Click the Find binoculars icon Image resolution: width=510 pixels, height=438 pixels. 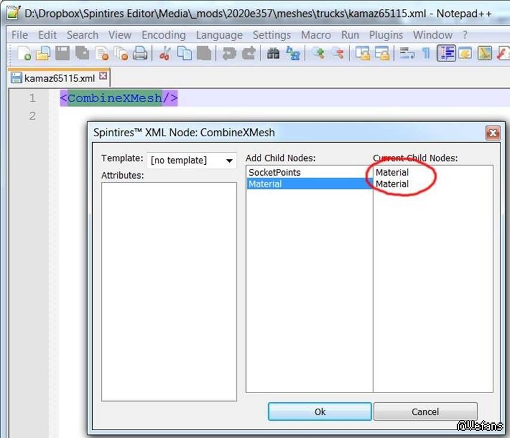click(274, 54)
